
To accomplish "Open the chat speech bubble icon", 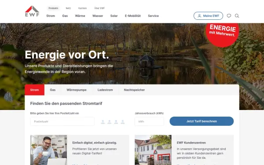I will (229, 16).
